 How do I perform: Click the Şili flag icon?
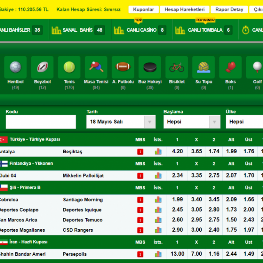(4, 188)
